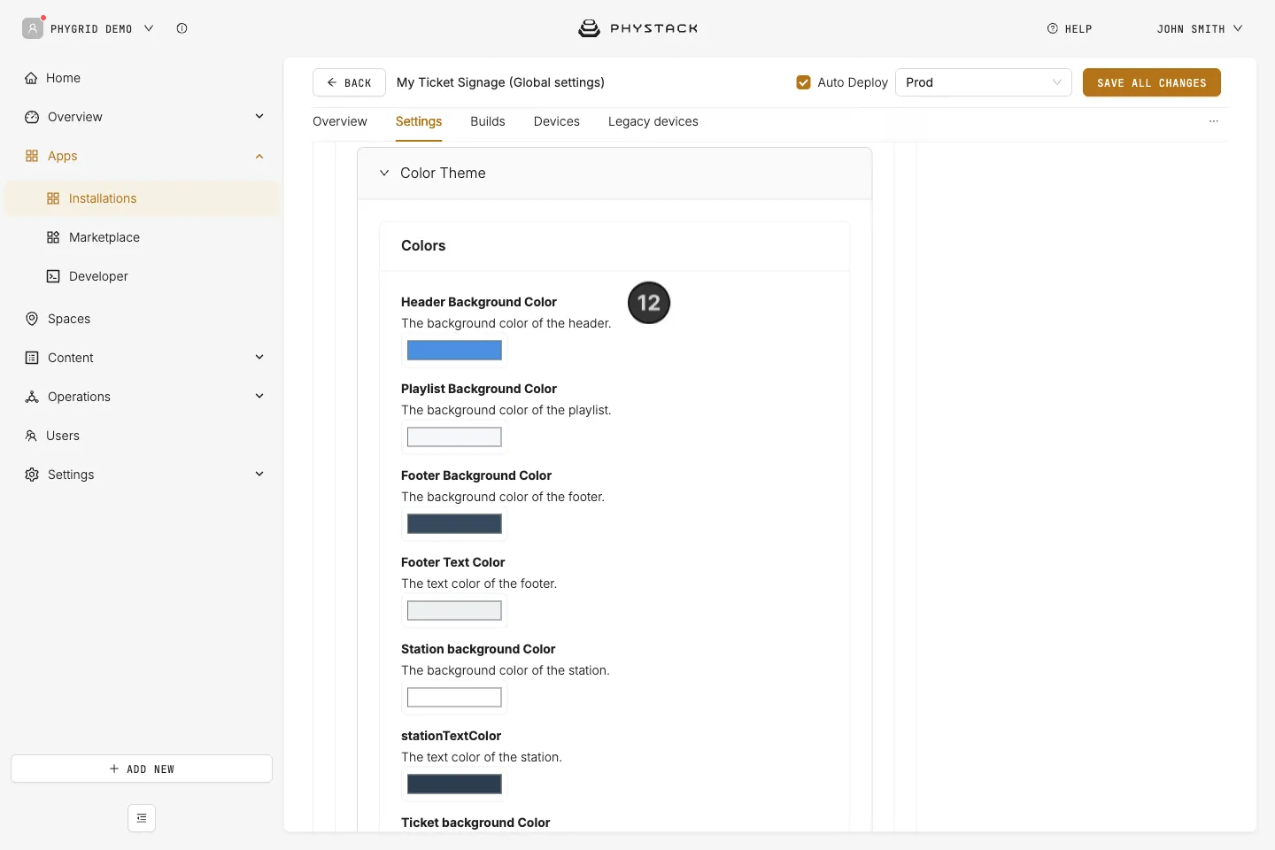Click the Phygrid Demo account avatar
Image resolution: width=1275 pixels, height=850 pixels.
[x=33, y=28]
